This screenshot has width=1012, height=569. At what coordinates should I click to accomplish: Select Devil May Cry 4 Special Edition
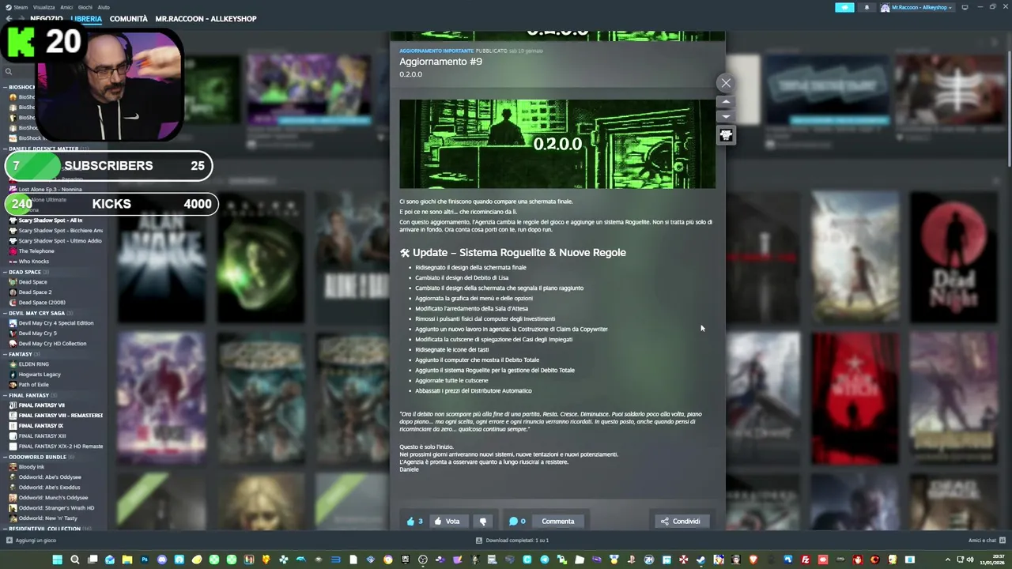(x=55, y=323)
